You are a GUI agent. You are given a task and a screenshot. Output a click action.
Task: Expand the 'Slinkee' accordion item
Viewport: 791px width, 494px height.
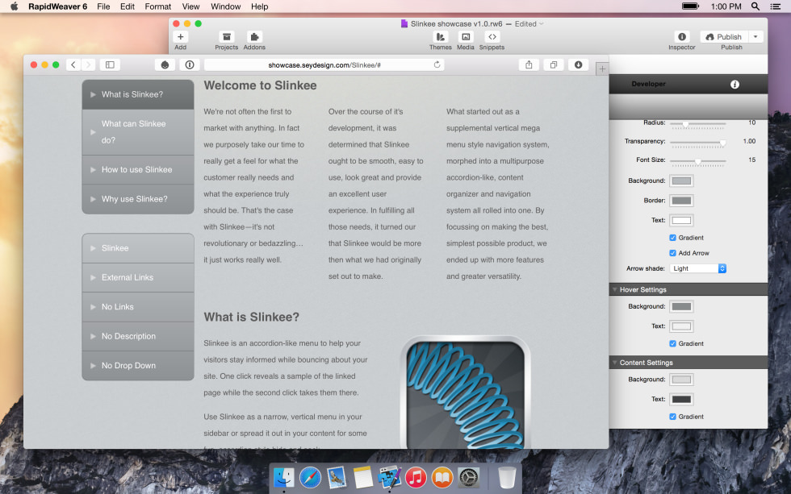coord(138,247)
